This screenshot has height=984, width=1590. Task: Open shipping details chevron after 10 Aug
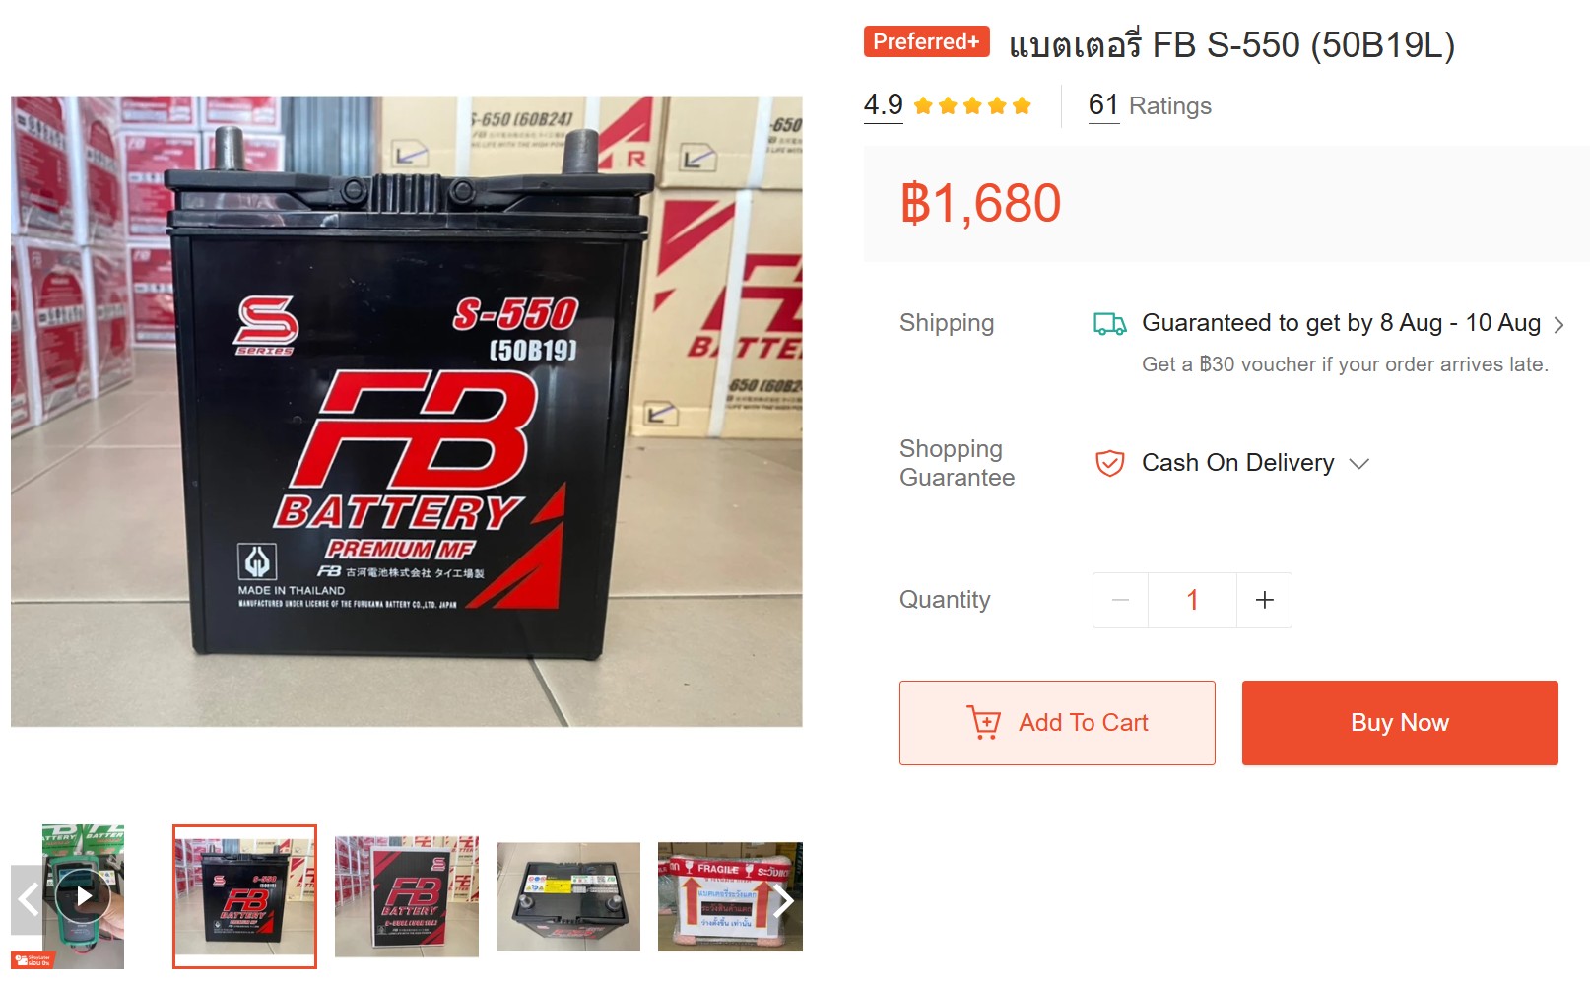(1558, 324)
